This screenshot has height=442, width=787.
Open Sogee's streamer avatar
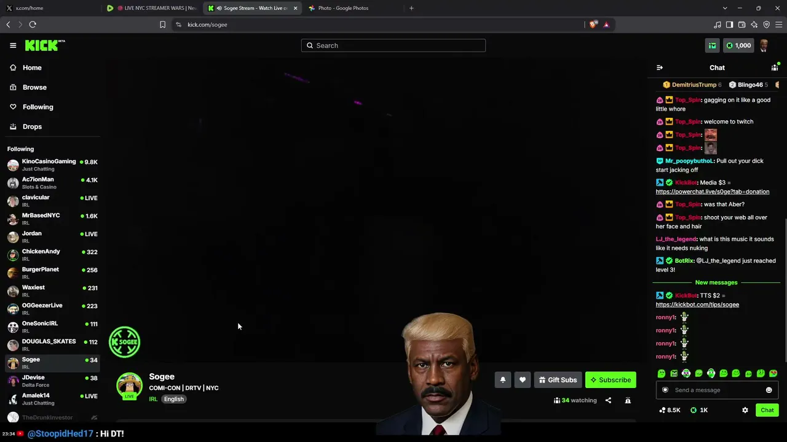pos(129,386)
